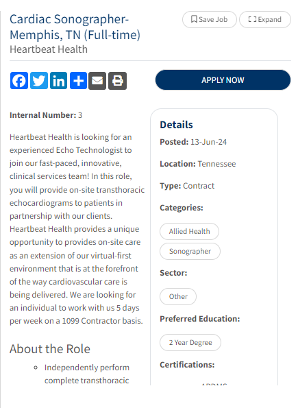Share the job on Facebook
Image resolution: width=298 pixels, height=408 pixels.
tap(19, 81)
